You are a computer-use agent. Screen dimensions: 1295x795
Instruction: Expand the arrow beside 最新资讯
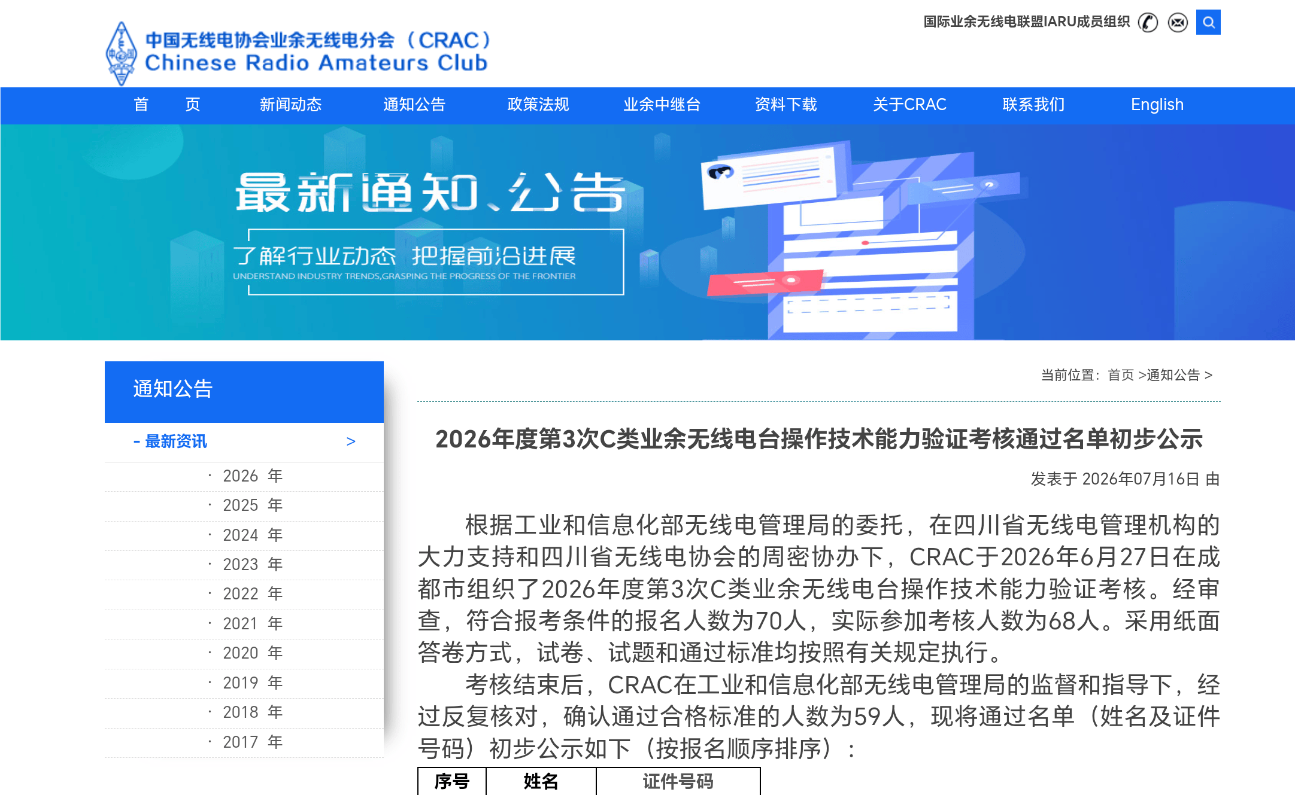point(351,441)
